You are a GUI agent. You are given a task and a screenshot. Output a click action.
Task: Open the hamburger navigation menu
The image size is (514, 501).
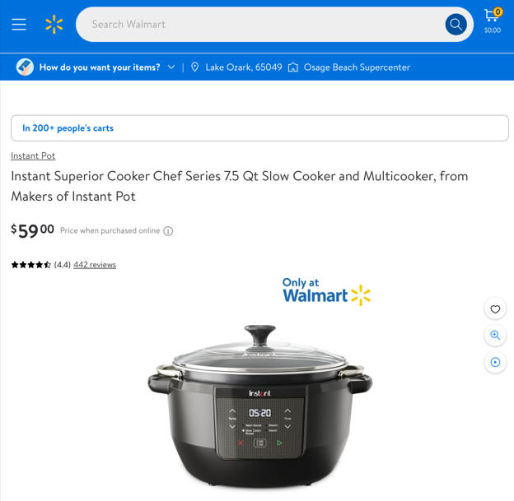(x=19, y=25)
